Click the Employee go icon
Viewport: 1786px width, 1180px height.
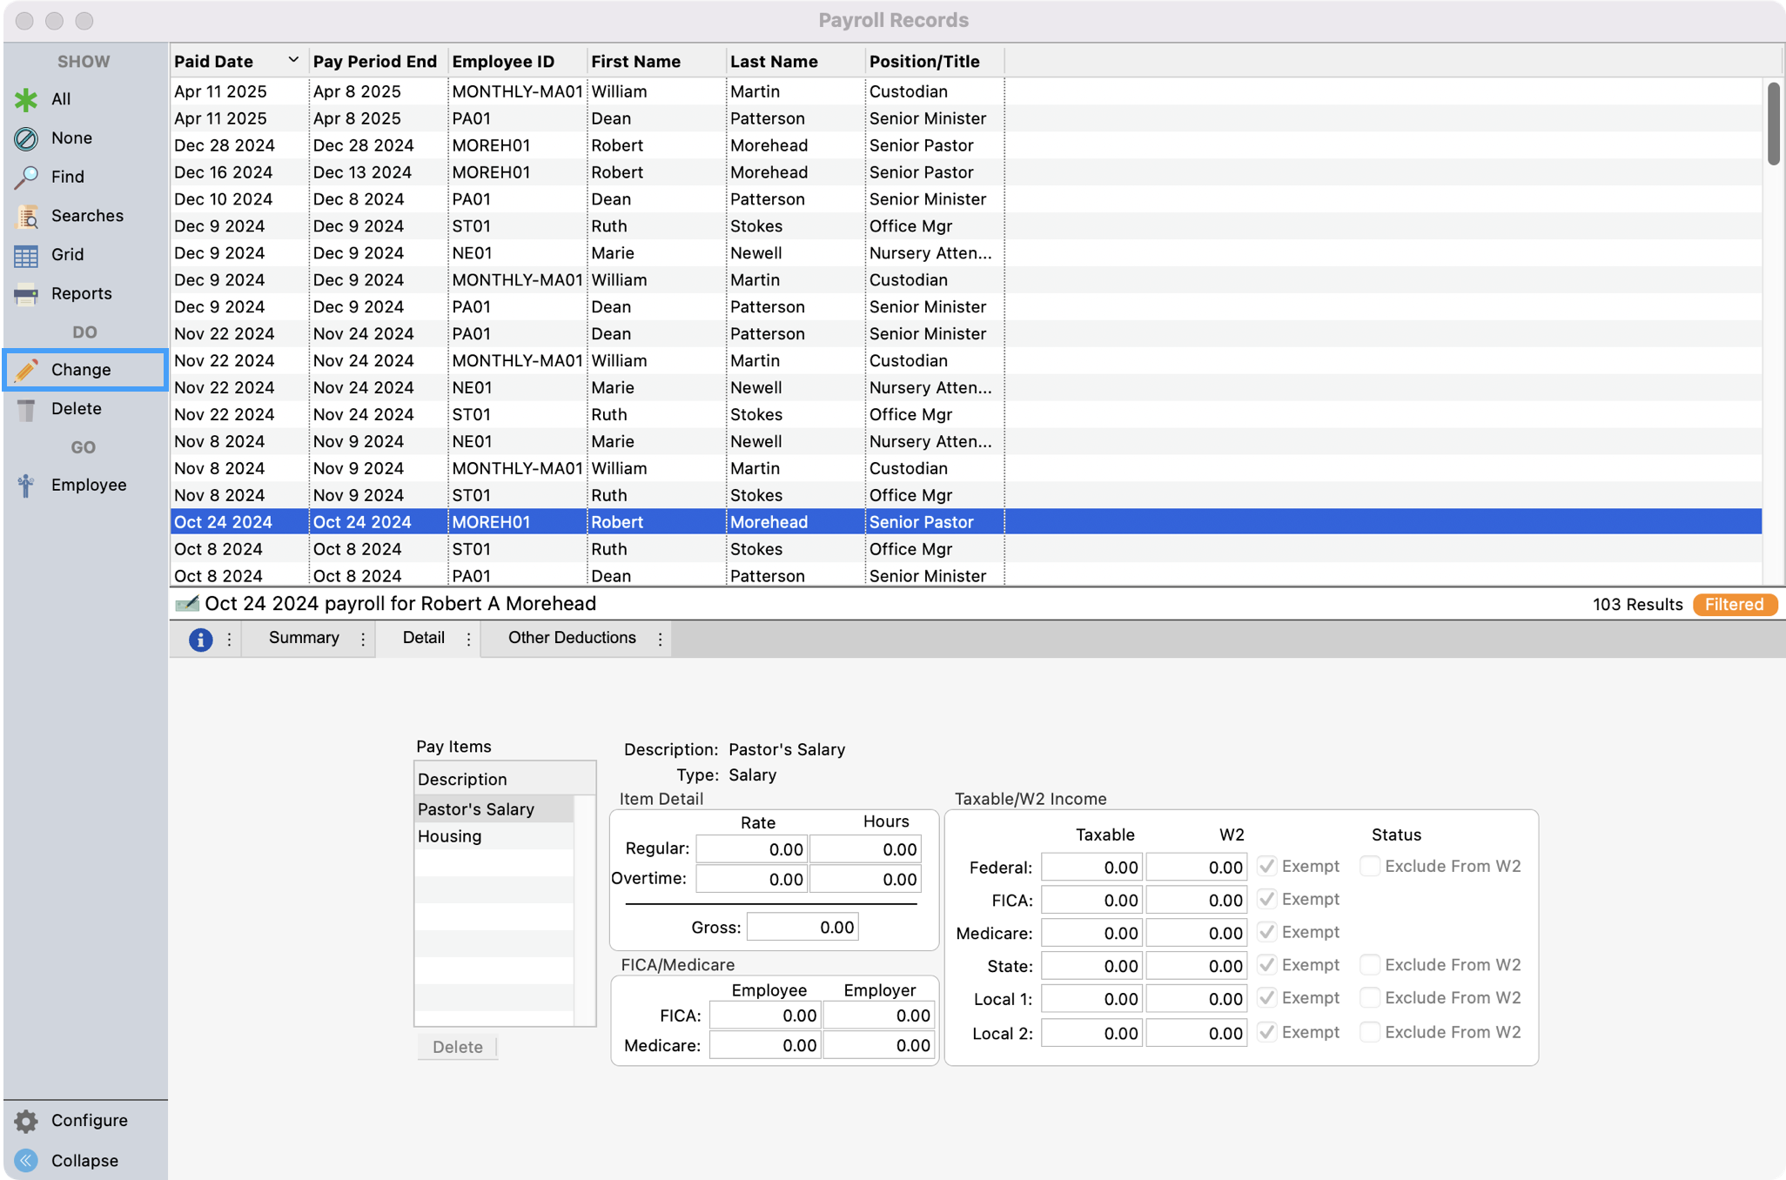click(x=26, y=485)
